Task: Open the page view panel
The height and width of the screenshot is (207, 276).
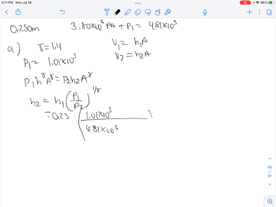Action: tap(269, 12)
